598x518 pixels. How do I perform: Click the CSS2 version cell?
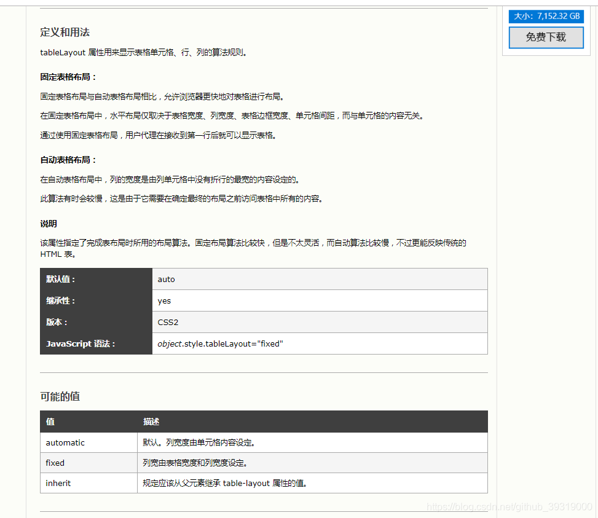pos(320,322)
